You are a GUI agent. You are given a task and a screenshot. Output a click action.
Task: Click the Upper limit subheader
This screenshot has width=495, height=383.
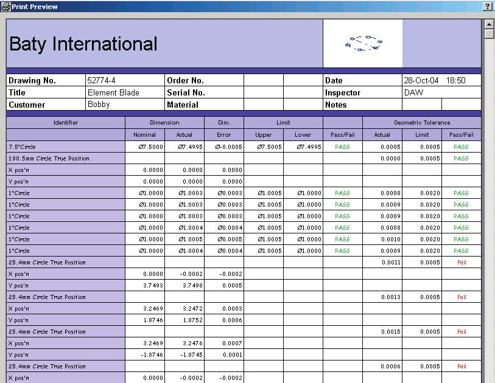click(x=263, y=134)
